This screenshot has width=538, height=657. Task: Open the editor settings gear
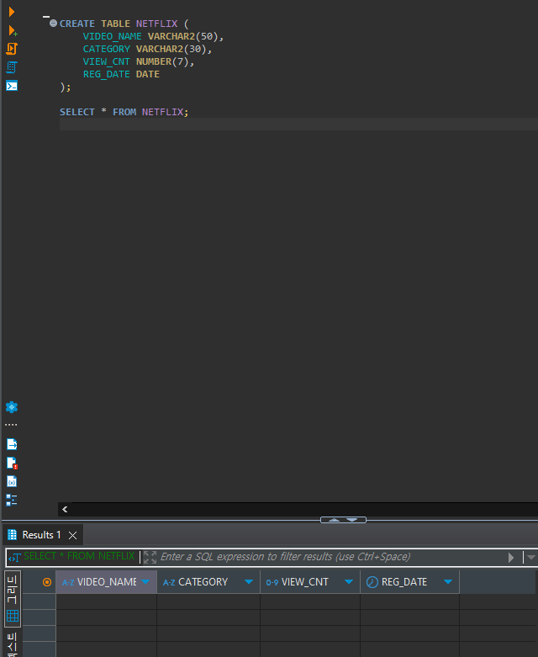[12, 407]
